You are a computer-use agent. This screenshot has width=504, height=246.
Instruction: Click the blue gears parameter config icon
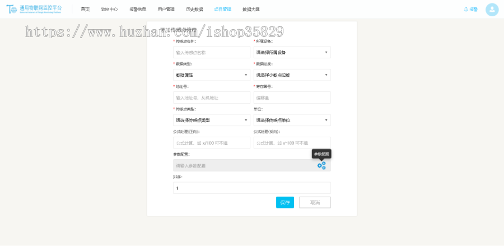tap(321, 166)
